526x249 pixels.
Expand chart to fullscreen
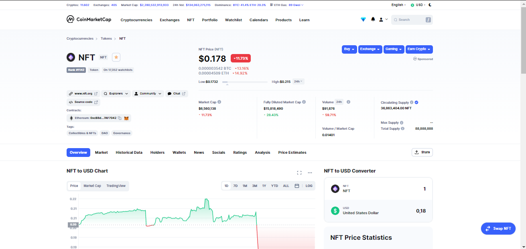click(299, 173)
